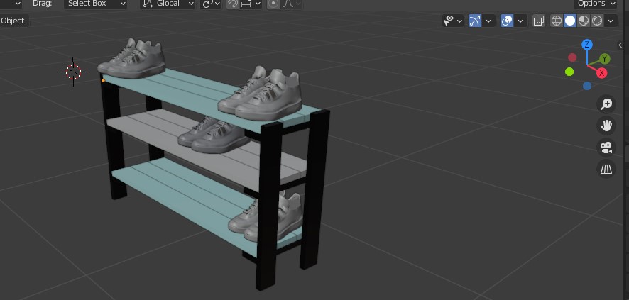
Task: Open the shading options dropdown arrow
Action: pyautogui.click(x=611, y=21)
